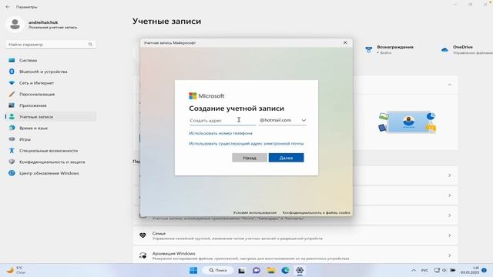
Task: Click the andreihaichuk profile avatar
Action: pos(15,25)
